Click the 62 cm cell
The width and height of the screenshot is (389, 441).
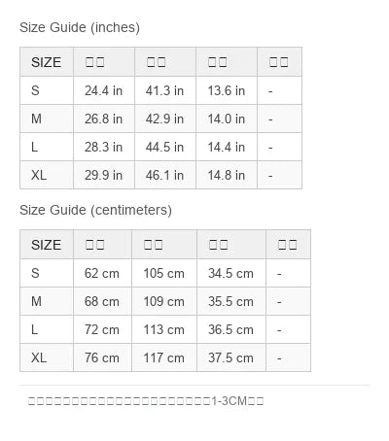tap(102, 273)
